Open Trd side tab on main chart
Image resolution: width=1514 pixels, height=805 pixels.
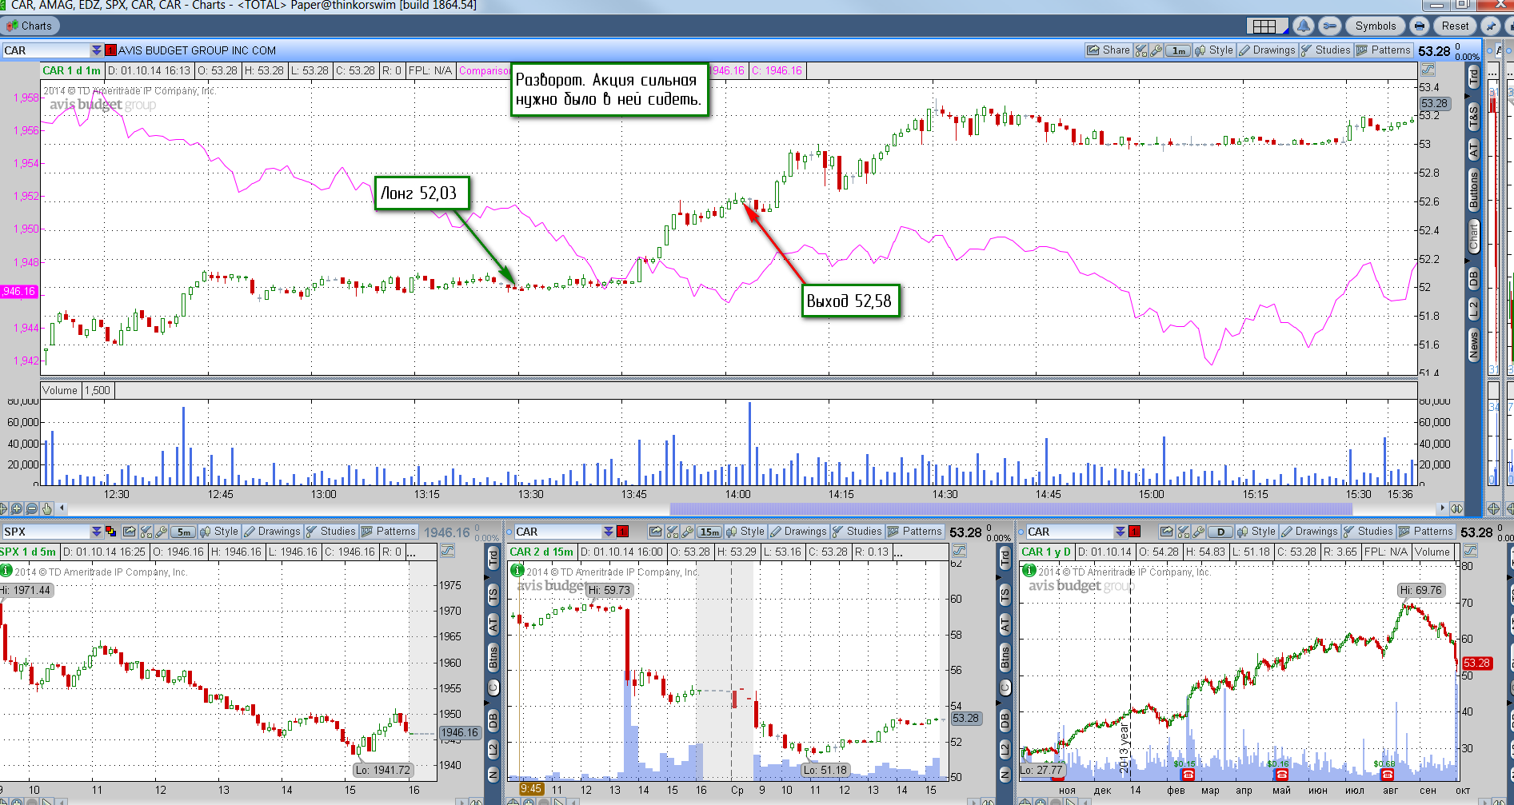[1474, 77]
